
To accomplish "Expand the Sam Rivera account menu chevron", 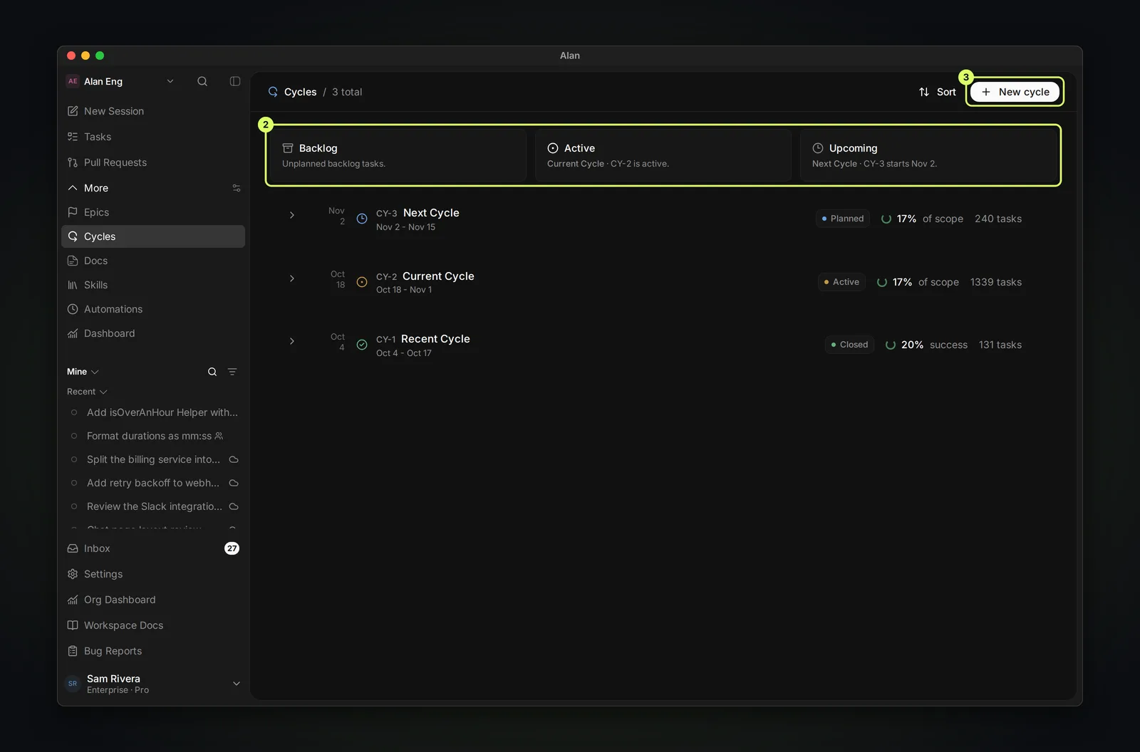I will pyautogui.click(x=237, y=684).
